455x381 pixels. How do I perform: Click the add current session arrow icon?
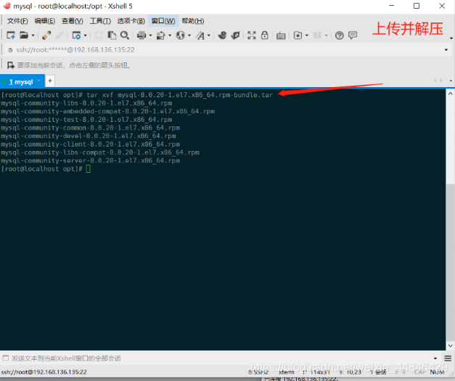coord(11,65)
